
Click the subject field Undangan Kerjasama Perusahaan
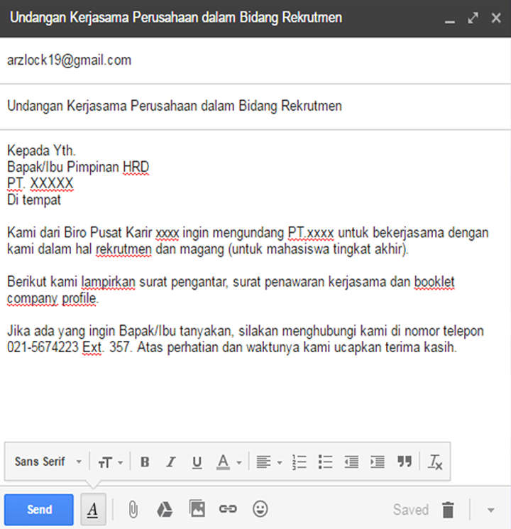pyautogui.click(x=255, y=107)
